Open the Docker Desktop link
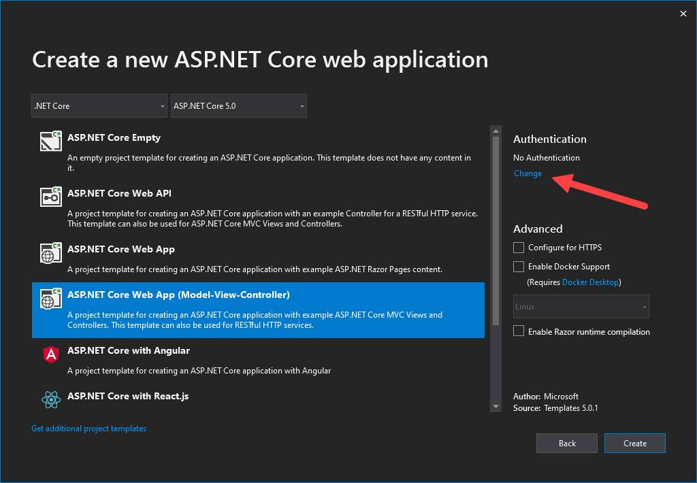Viewport: 697px width, 483px height. click(x=591, y=282)
